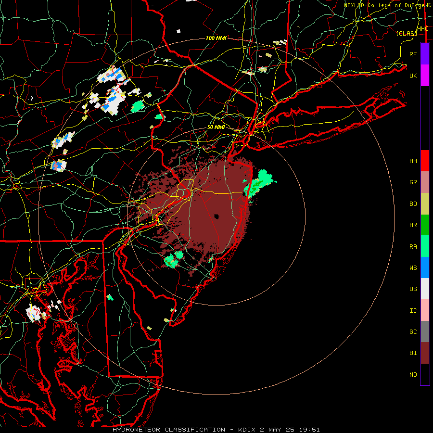
Task: Click the black radar site dot in maroon echo
Action: point(216,216)
